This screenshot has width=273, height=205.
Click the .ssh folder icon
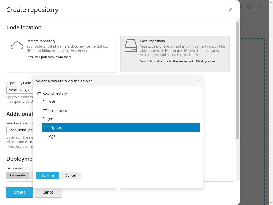tap(45, 102)
